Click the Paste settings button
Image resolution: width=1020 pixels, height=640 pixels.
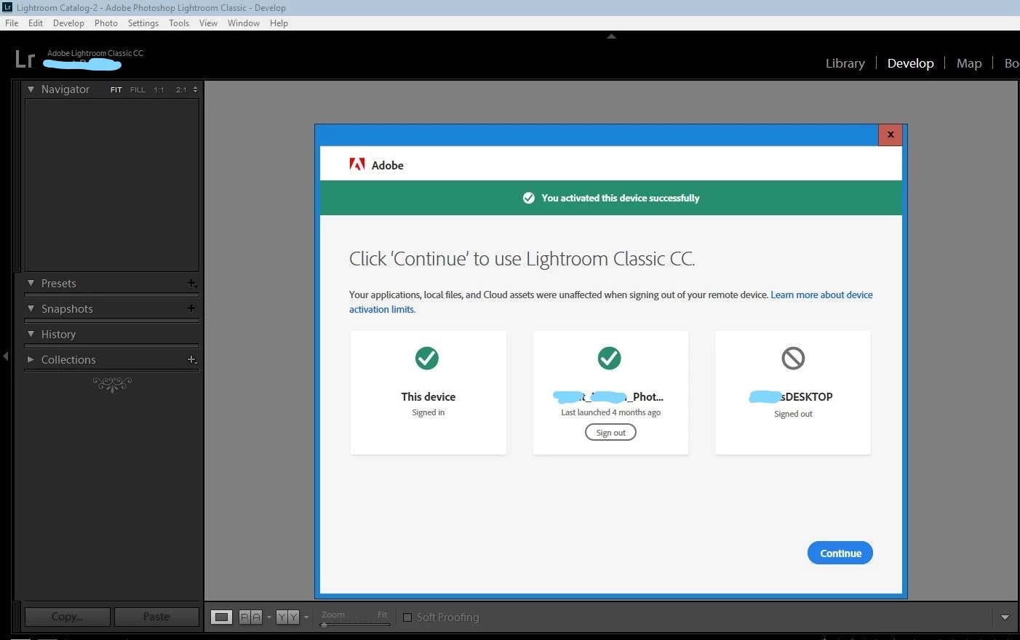pyautogui.click(x=156, y=617)
